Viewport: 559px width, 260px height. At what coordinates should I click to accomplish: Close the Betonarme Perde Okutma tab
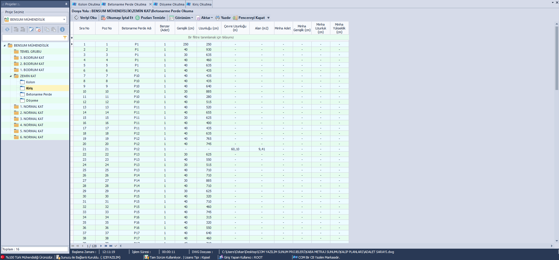[150, 4]
